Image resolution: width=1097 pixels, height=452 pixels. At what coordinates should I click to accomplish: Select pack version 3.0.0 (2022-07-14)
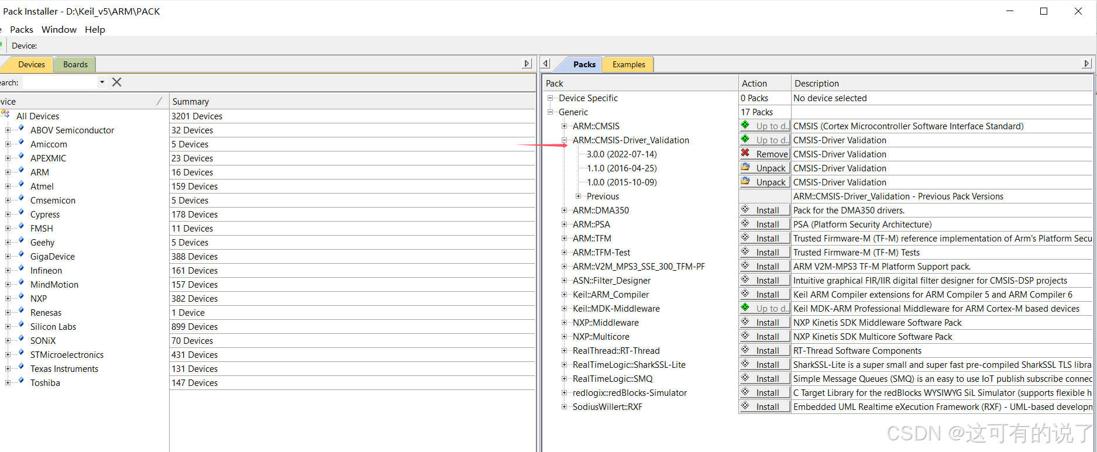tap(622, 154)
